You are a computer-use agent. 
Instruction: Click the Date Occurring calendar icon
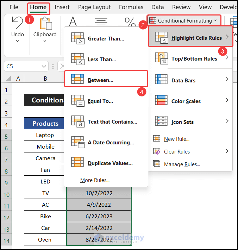pos(78,142)
